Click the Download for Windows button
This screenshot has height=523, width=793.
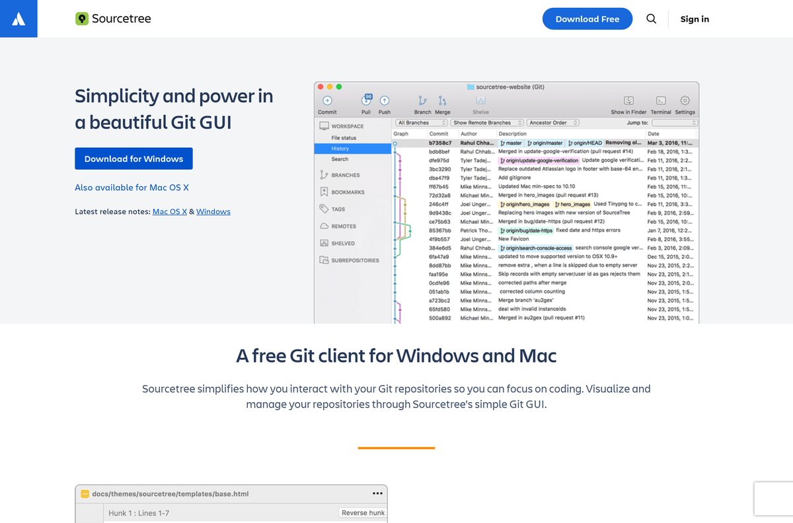[133, 158]
